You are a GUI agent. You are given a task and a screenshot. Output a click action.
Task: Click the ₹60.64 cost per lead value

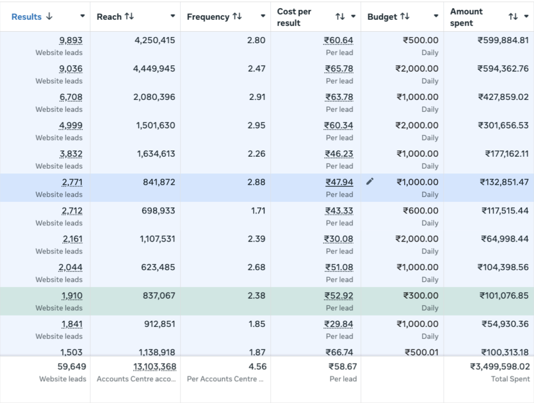click(x=338, y=41)
